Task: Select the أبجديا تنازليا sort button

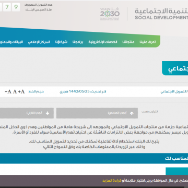Action: [x=27, y=113]
